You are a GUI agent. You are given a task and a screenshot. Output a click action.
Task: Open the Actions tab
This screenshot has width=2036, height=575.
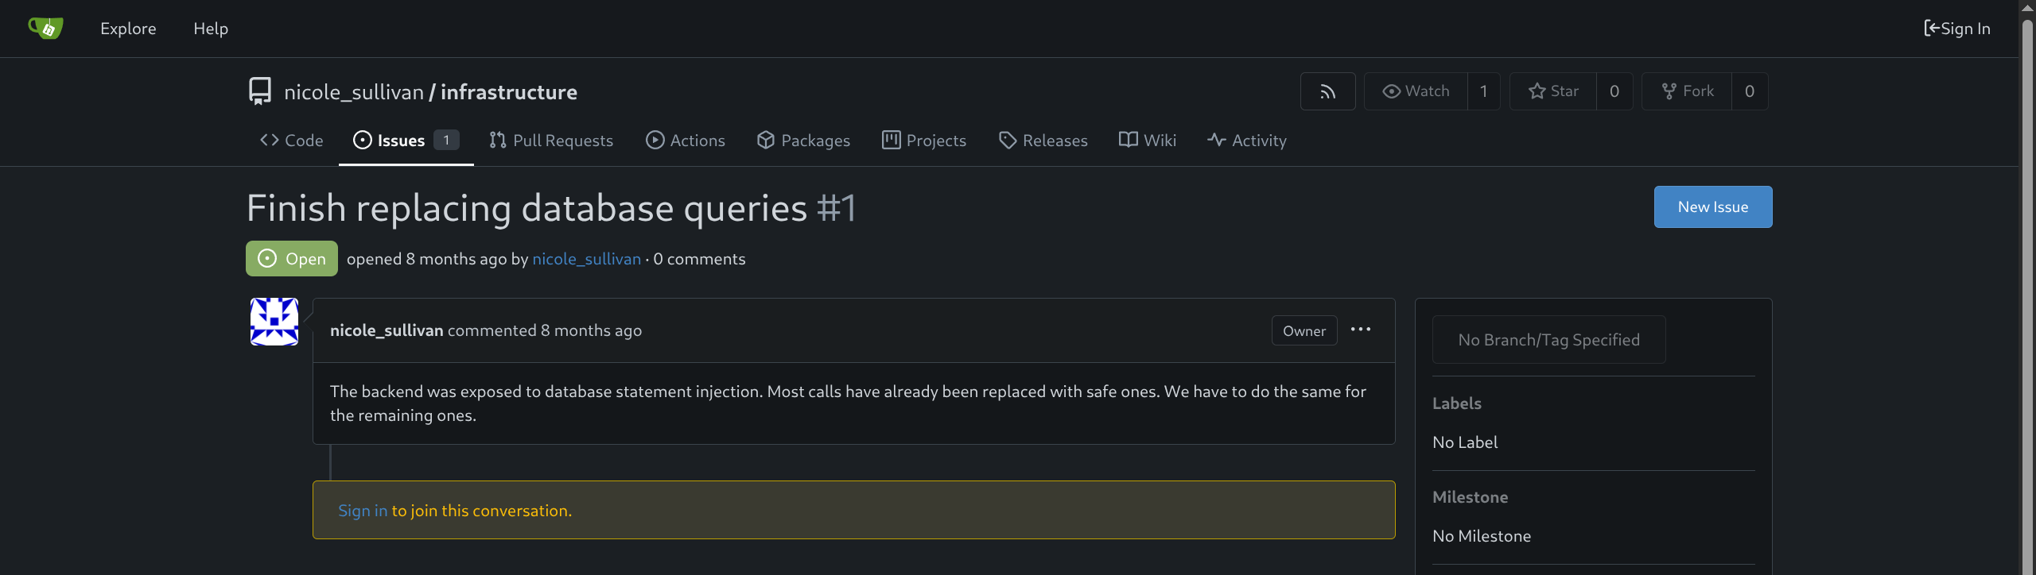pos(686,141)
